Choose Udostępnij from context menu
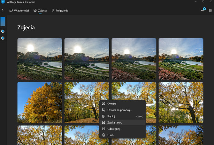The height and width of the screenshot is (145, 214). click(x=122, y=129)
